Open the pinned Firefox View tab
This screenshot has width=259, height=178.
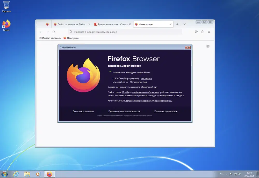pyautogui.click(x=47, y=24)
